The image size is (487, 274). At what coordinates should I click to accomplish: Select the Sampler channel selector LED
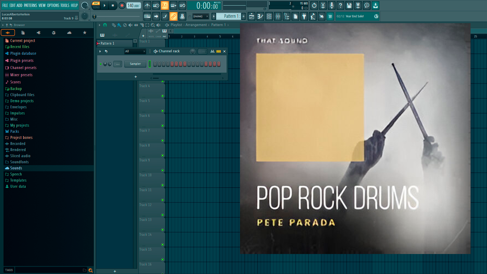coord(150,64)
